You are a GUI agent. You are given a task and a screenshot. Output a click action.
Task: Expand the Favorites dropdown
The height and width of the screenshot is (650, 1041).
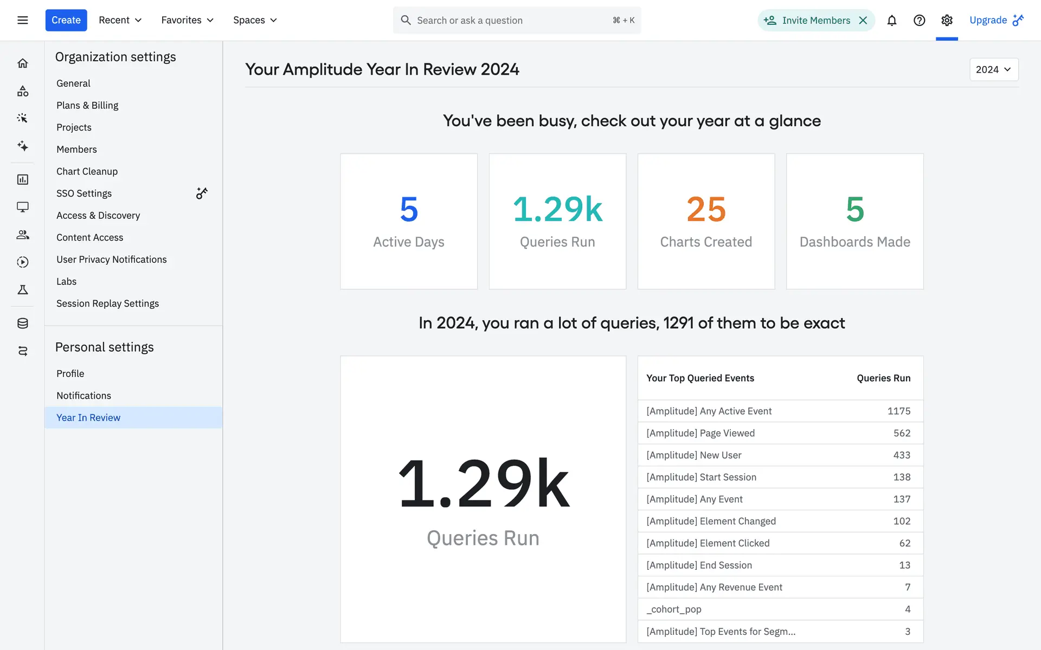coord(187,20)
